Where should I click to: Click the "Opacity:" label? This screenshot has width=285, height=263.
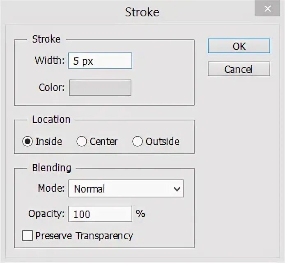click(47, 213)
